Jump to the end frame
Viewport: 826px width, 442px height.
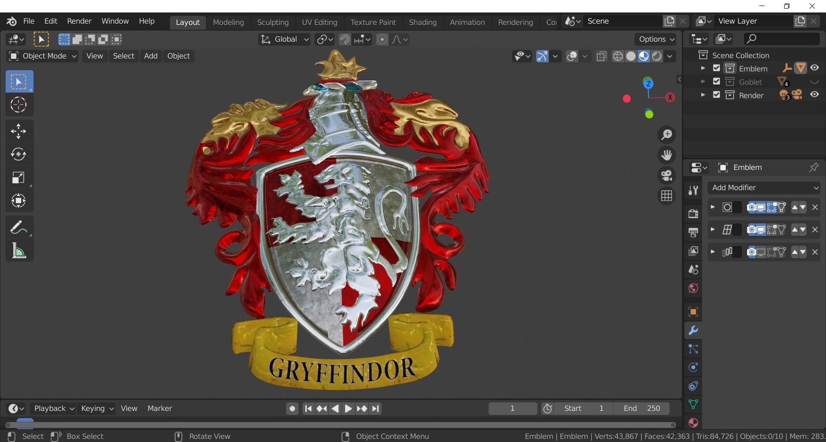(376, 408)
